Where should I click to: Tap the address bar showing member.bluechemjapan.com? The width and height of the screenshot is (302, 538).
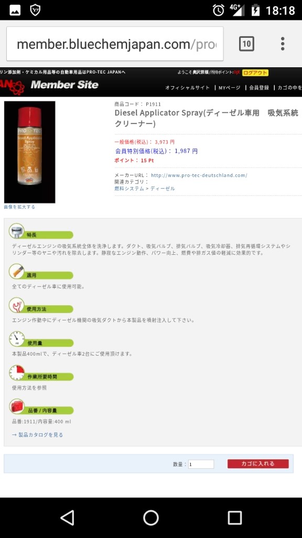(x=115, y=44)
